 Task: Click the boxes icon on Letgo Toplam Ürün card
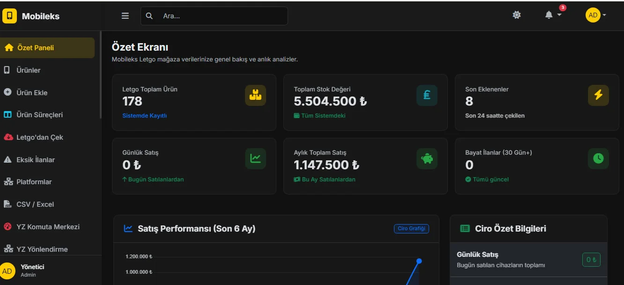255,95
